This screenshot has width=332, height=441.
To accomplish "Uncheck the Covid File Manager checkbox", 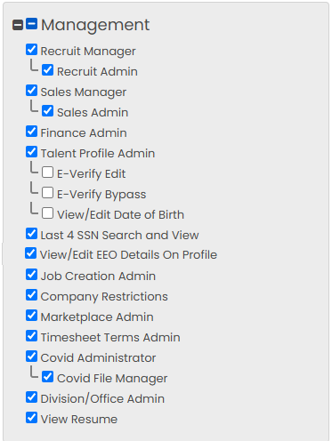I will click(x=48, y=377).
